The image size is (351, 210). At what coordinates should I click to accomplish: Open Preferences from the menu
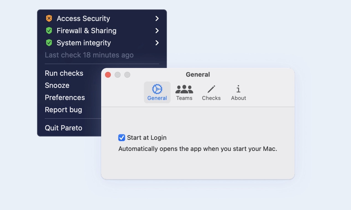[65, 97]
